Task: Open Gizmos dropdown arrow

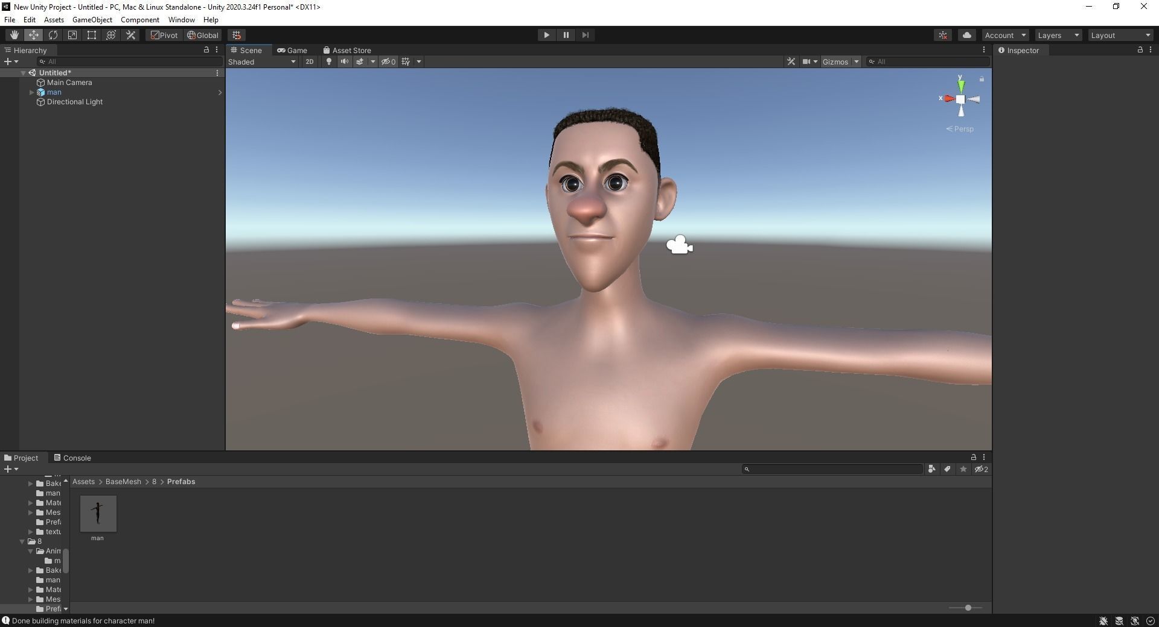Action: point(856,61)
